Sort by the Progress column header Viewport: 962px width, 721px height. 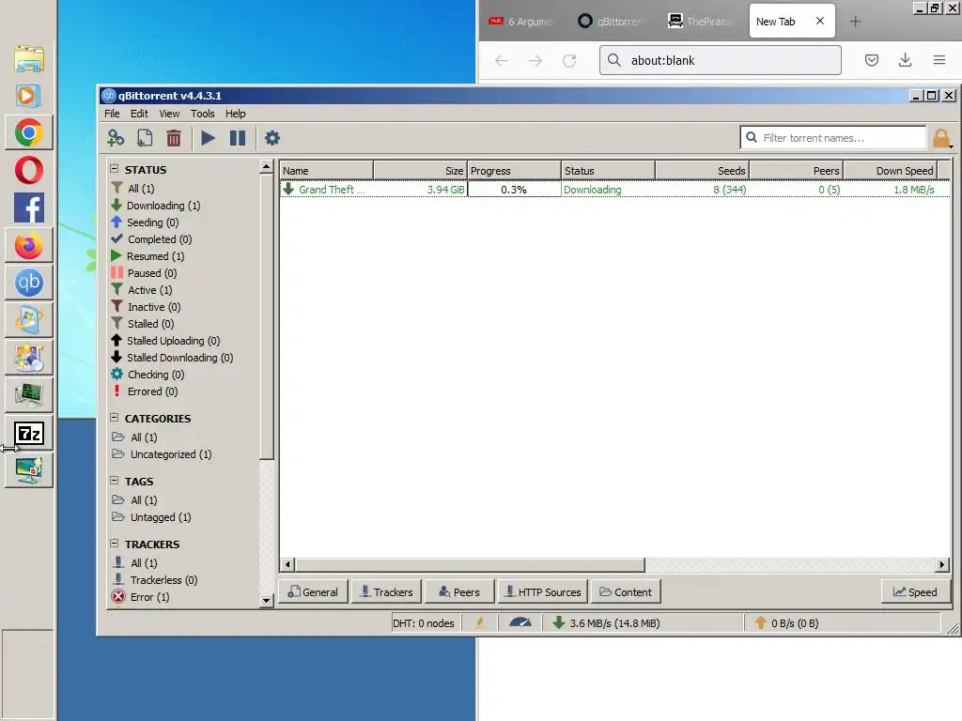click(x=514, y=171)
